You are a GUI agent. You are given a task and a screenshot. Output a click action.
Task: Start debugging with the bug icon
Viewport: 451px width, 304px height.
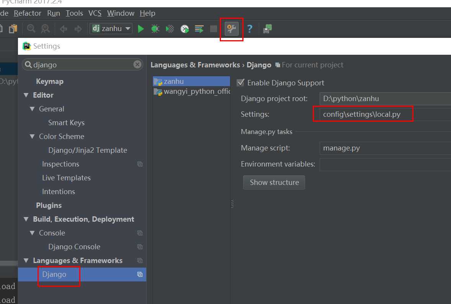pos(155,29)
